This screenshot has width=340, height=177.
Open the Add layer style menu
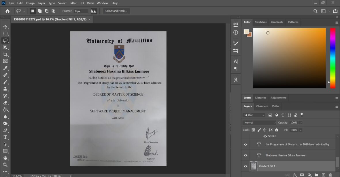pyautogui.click(x=294, y=175)
